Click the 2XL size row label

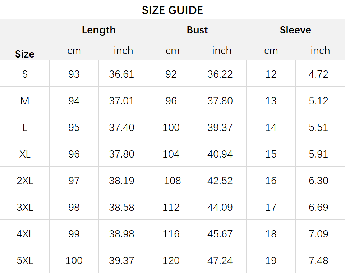[25, 181]
